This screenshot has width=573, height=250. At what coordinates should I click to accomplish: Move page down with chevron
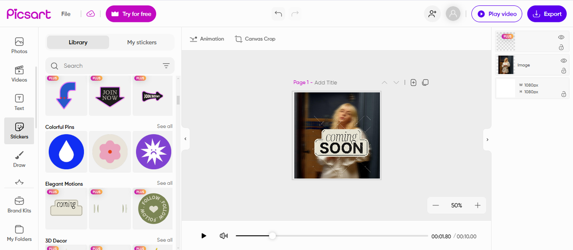[x=396, y=83]
